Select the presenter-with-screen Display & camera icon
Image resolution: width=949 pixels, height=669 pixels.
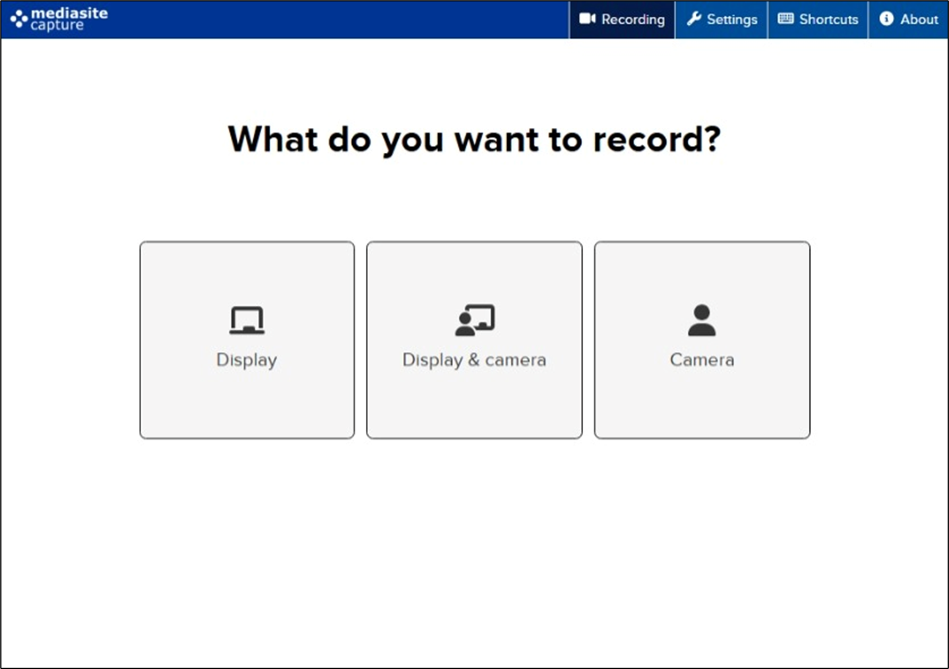[x=475, y=320]
